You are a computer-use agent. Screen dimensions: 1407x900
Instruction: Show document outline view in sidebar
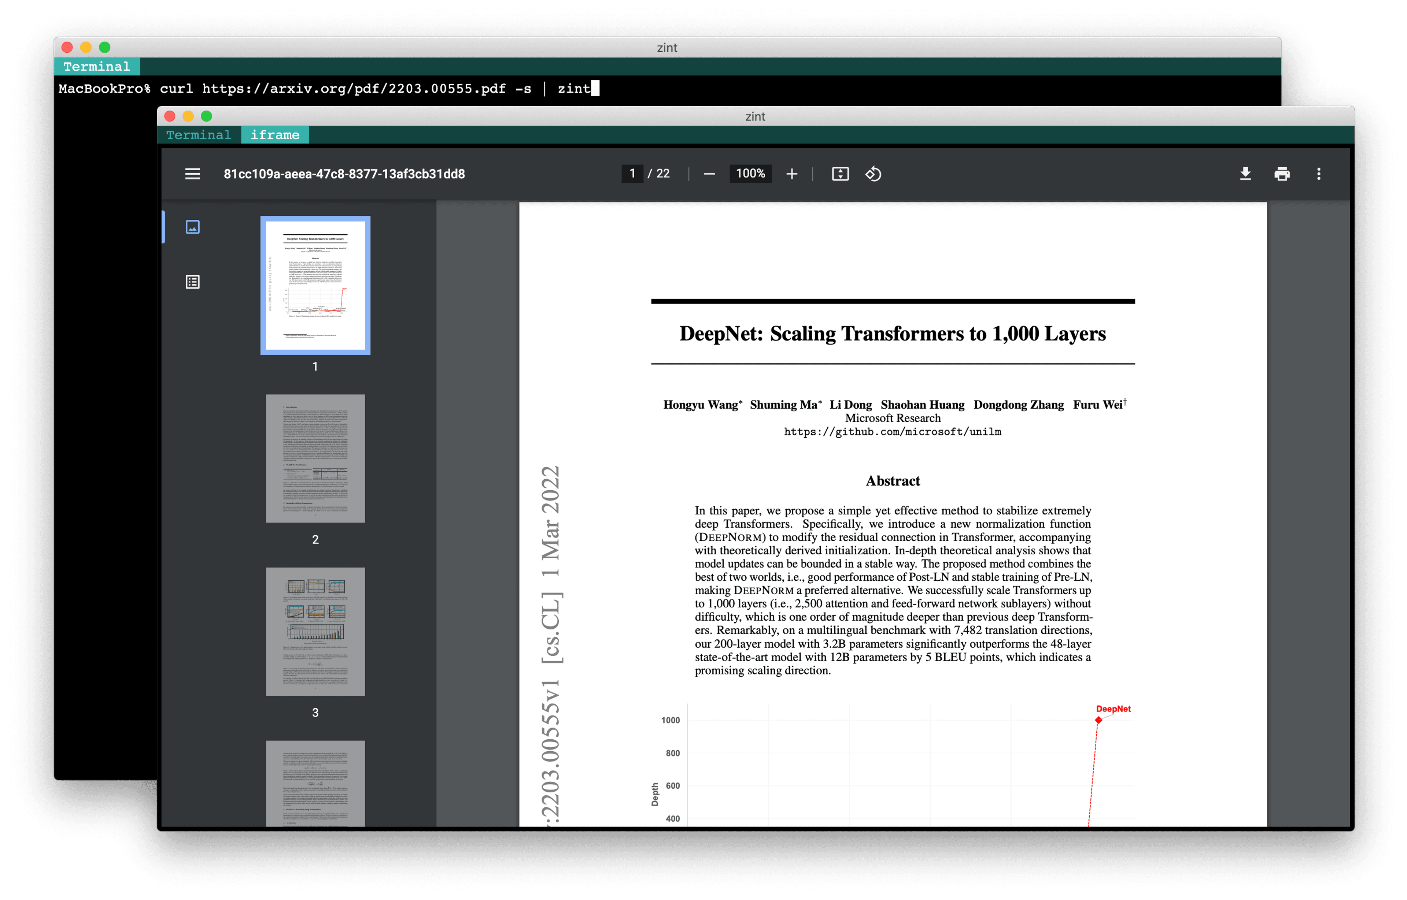point(192,282)
